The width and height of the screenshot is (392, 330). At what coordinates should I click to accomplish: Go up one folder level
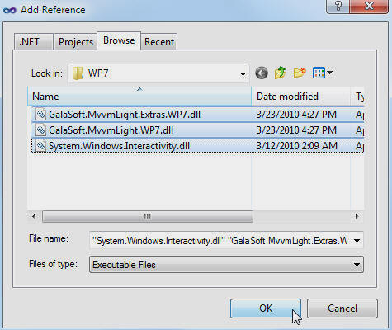[281, 73]
